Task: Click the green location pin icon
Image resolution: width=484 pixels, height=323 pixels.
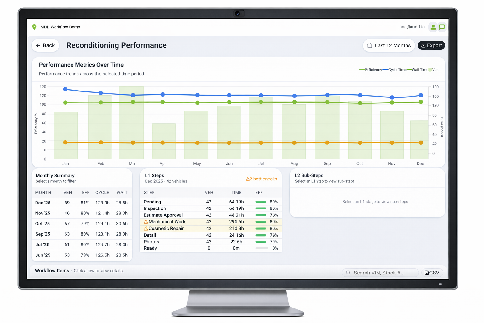Action: coord(34,27)
